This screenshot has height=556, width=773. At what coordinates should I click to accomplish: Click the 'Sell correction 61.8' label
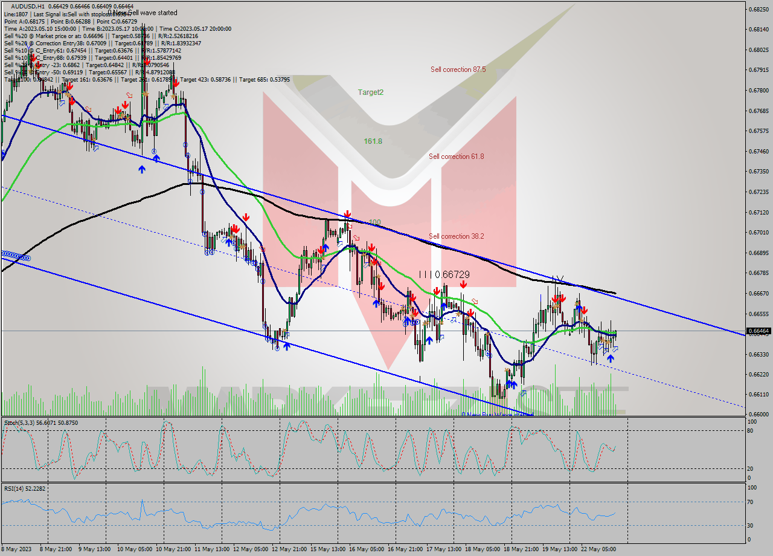click(x=456, y=157)
